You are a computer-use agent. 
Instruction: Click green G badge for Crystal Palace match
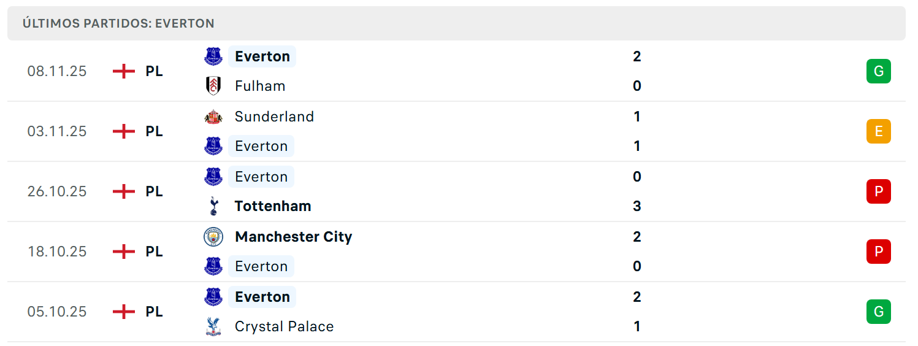(878, 312)
